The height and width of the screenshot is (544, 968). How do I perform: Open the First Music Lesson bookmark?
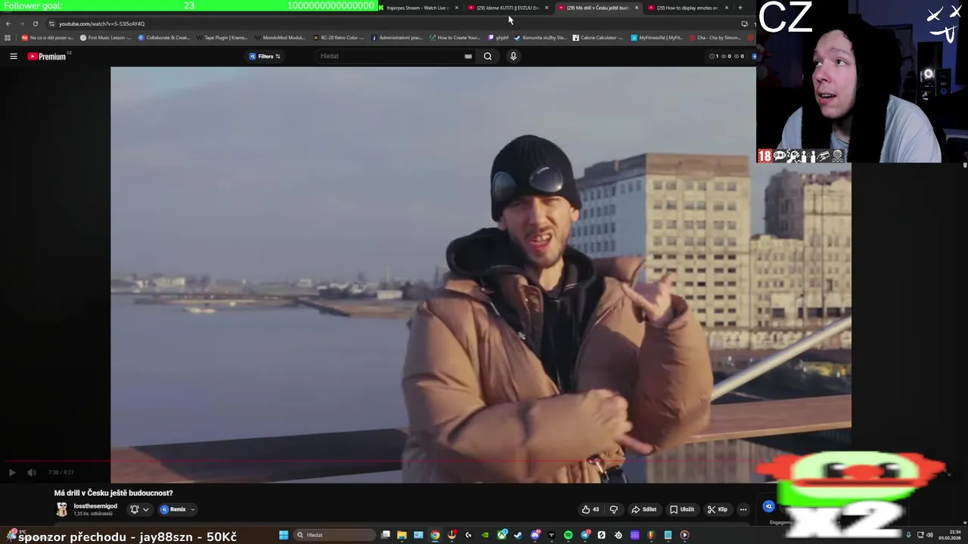coord(105,38)
